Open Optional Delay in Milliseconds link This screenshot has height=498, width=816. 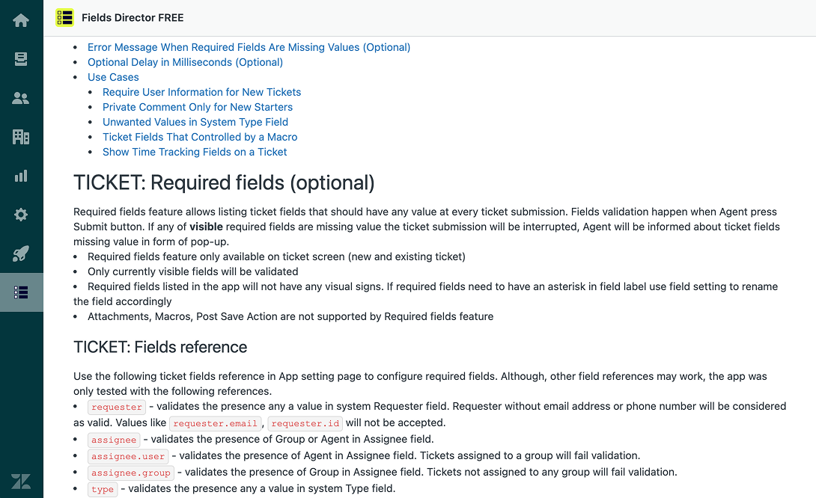pos(185,62)
